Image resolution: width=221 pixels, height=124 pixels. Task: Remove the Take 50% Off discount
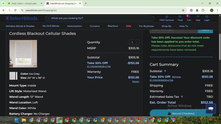[176, 77]
